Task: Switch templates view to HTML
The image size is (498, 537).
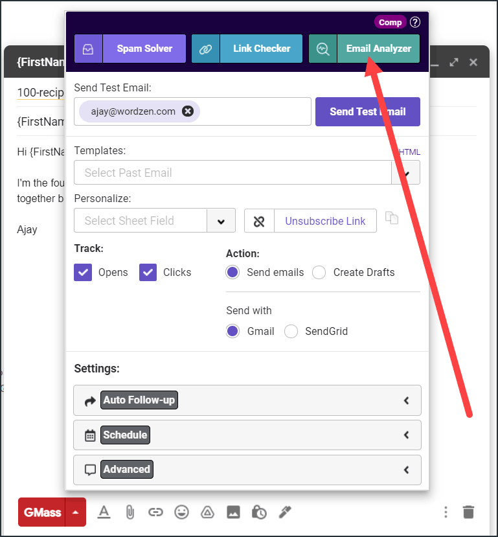Action: tap(409, 152)
